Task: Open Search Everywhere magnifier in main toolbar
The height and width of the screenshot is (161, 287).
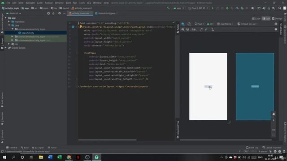Action: [280, 8]
